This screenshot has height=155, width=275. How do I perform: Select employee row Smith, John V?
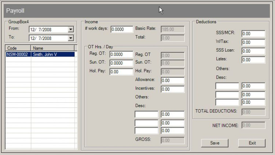(x=40, y=54)
